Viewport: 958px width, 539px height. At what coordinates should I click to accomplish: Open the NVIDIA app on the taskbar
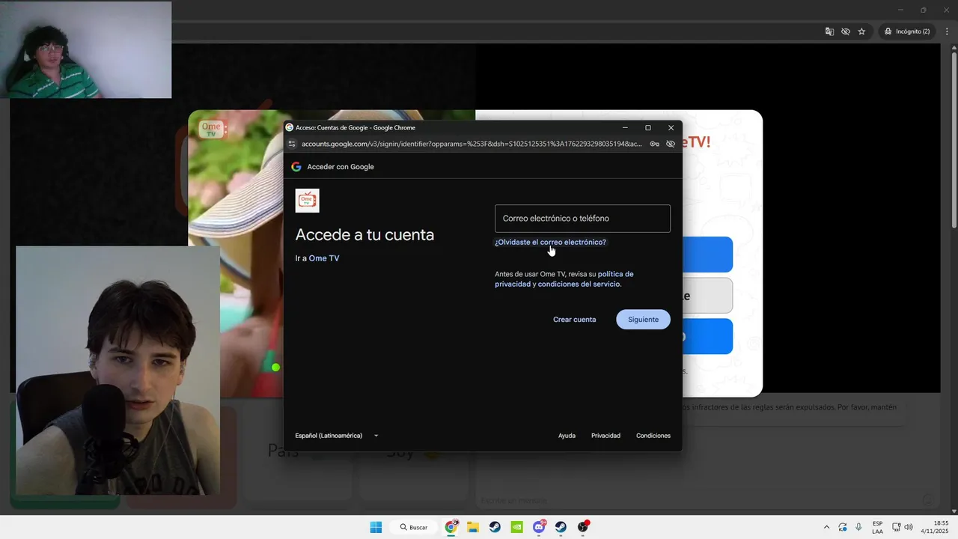point(516,527)
